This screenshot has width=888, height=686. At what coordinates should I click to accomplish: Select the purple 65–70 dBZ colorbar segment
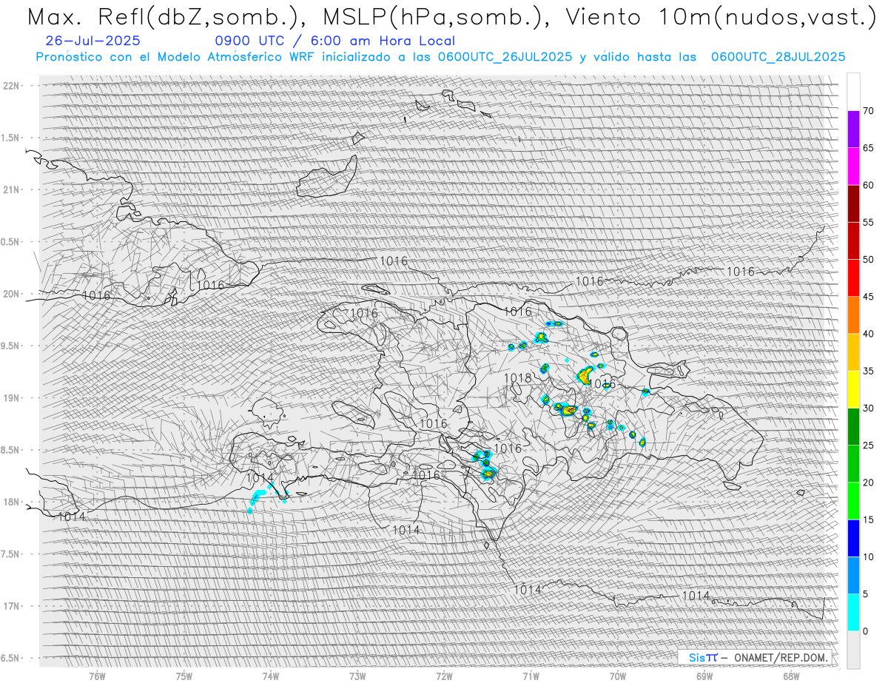(853, 130)
